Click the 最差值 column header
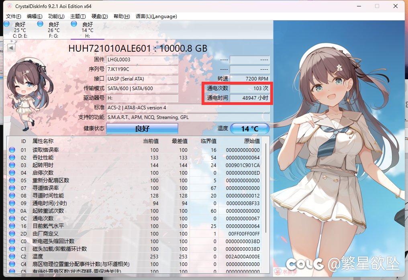 pyautogui.click(x=180, y=141)
